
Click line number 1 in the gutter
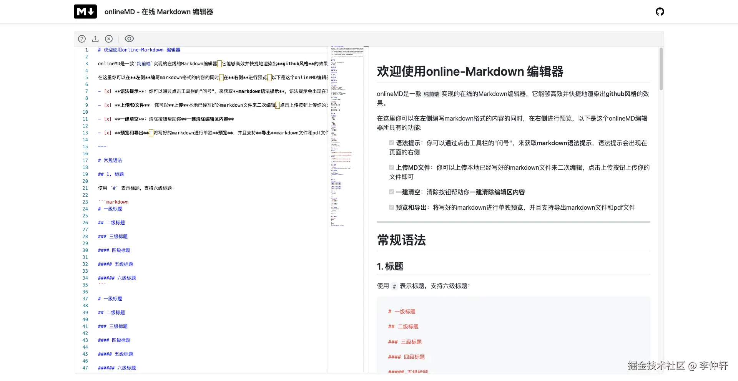(86, 50)
